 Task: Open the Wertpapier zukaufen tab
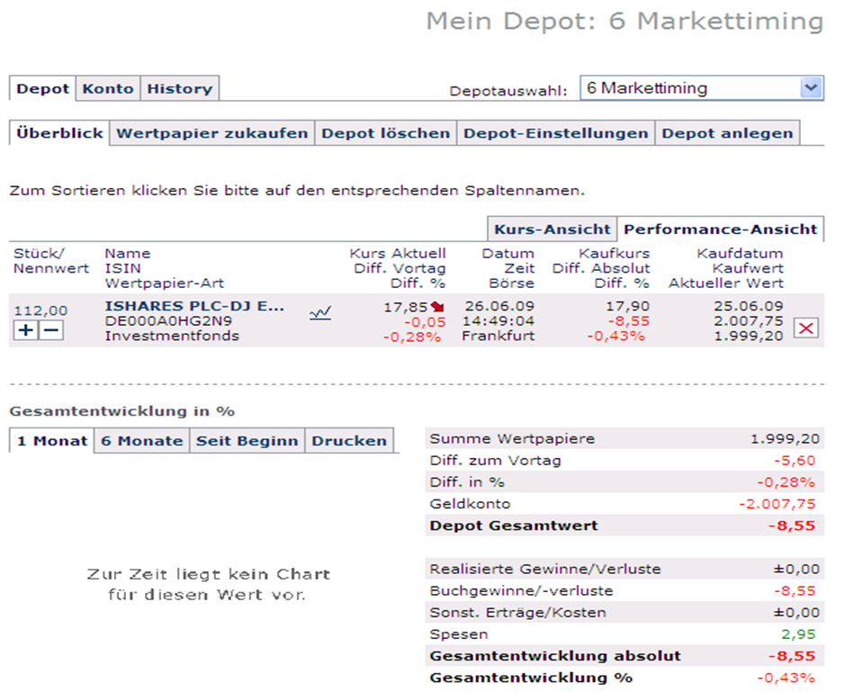pyautogui.click(x=212, y=133)
